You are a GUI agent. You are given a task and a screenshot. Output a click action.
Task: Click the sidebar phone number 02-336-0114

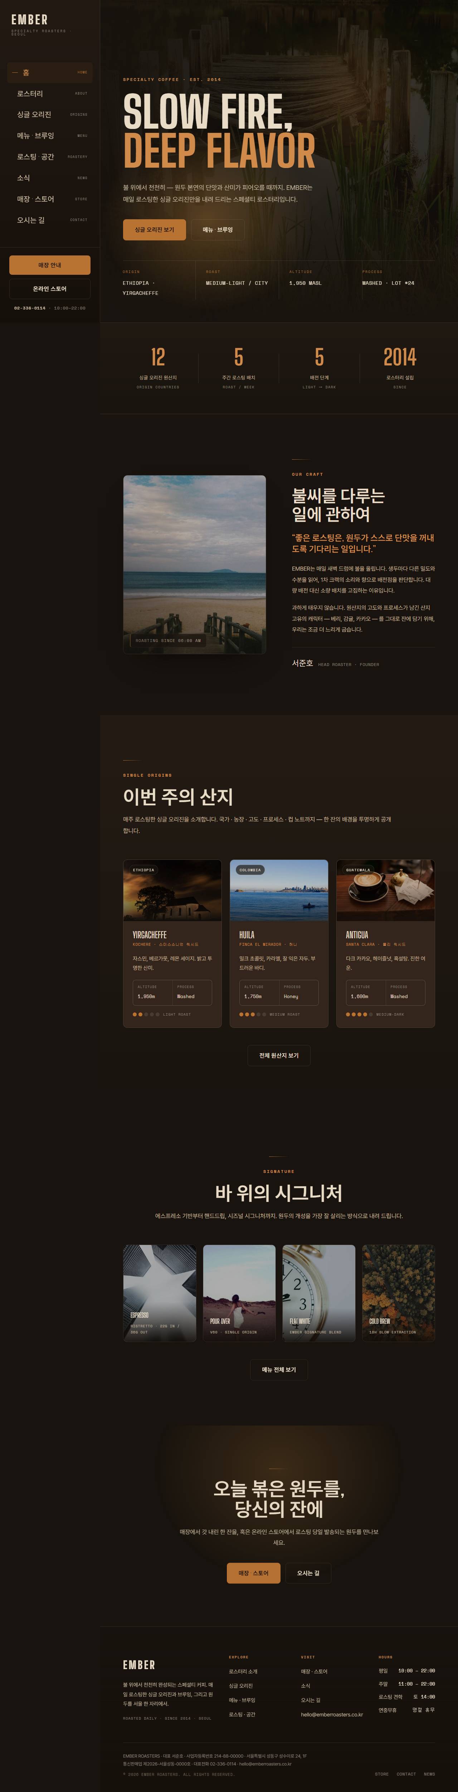30,307
